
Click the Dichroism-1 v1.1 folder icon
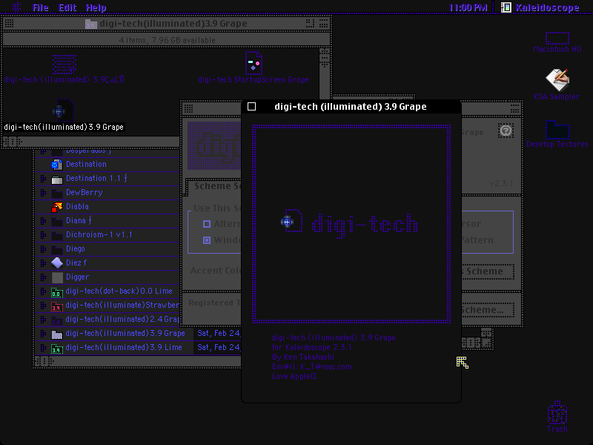57,235
